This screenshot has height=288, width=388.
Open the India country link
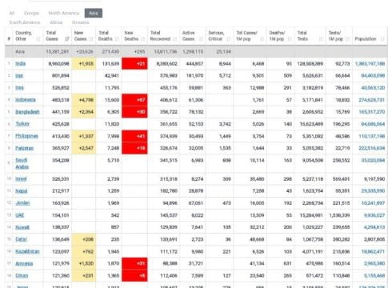pyautogui.click(x=20, y=63)
